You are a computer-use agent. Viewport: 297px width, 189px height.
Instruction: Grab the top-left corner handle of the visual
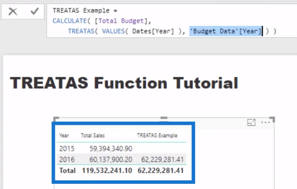coord(56,119)
